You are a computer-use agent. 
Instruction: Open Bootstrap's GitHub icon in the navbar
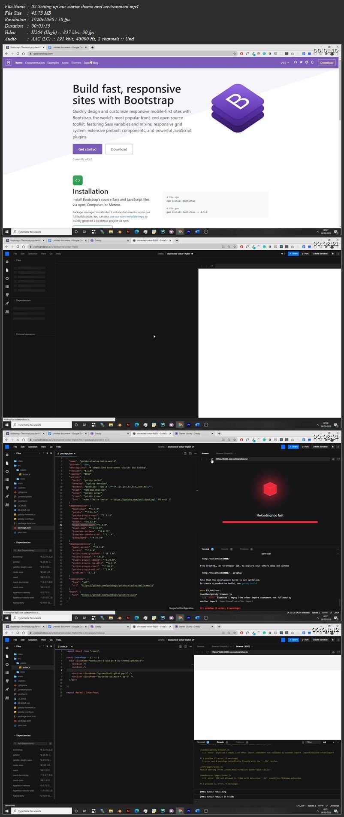[x=295, y=62]
